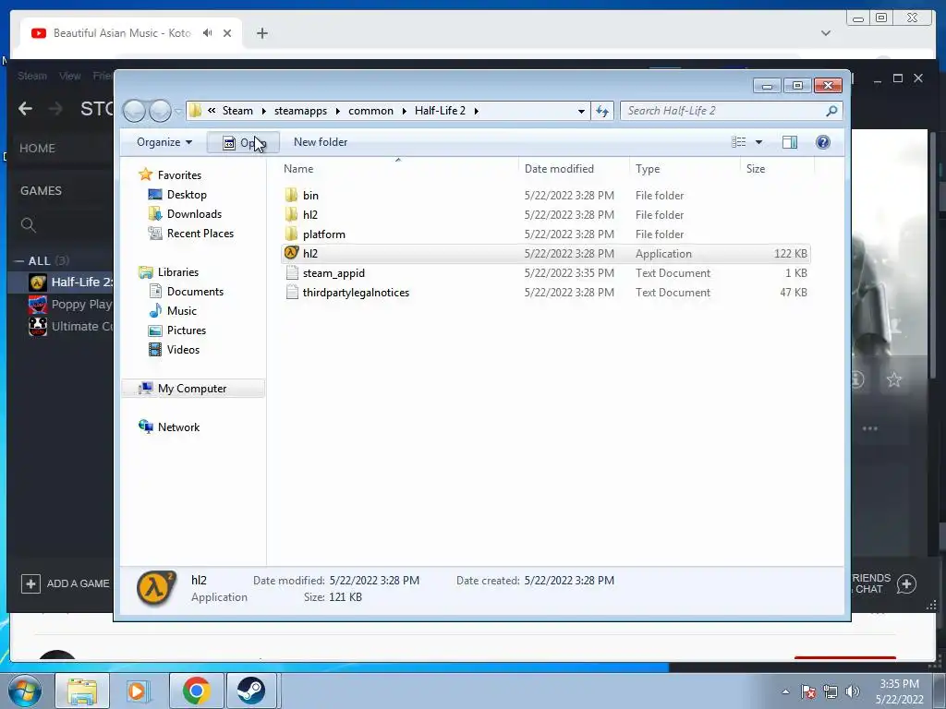Open Documents library in navigation pane

pyautogui.click(x=195, y=291)
